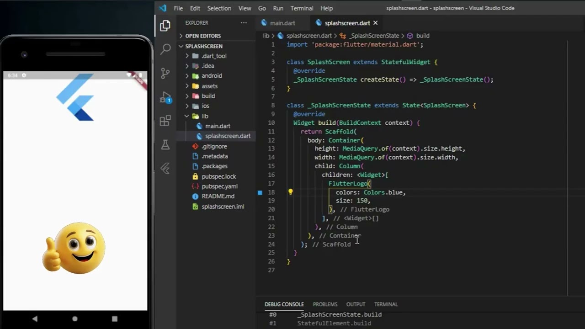Click the lib breadcrumb segment
Viewport: 585px width, 329px height.
266,36
